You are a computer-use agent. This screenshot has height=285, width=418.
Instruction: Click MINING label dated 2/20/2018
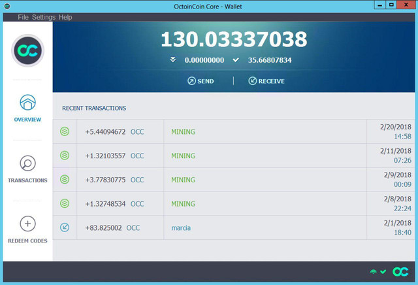pyautogui.click(x=183, y=132)
